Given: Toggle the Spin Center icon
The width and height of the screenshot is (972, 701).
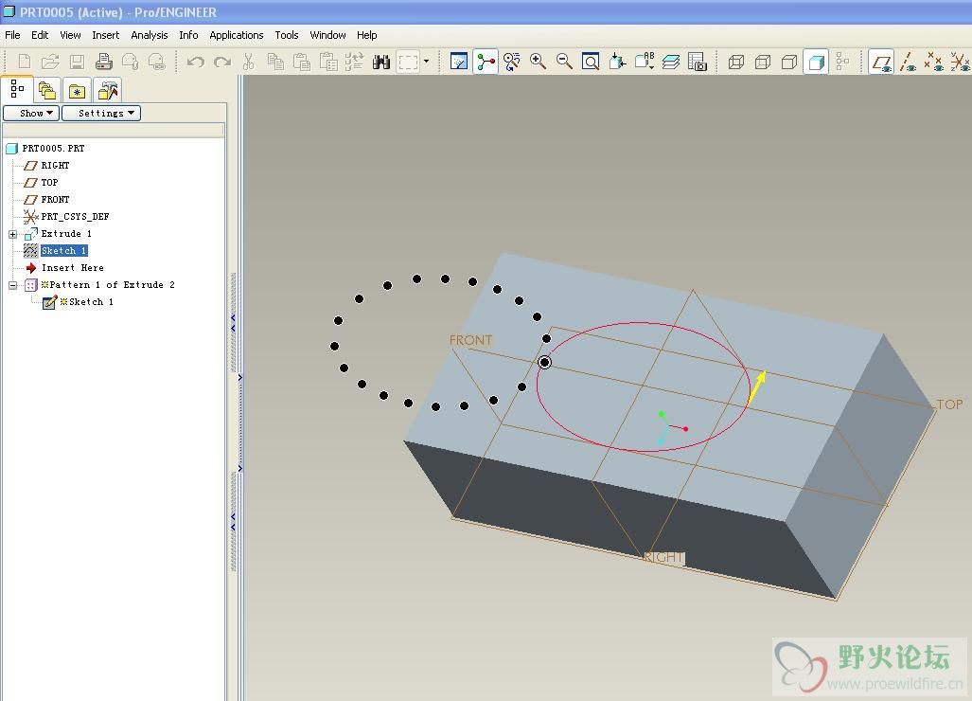Looking at the screenshot, I should [x=486, y=62].
